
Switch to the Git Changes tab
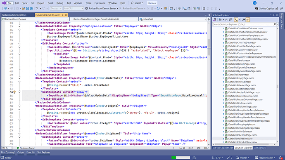pos(259,148)
